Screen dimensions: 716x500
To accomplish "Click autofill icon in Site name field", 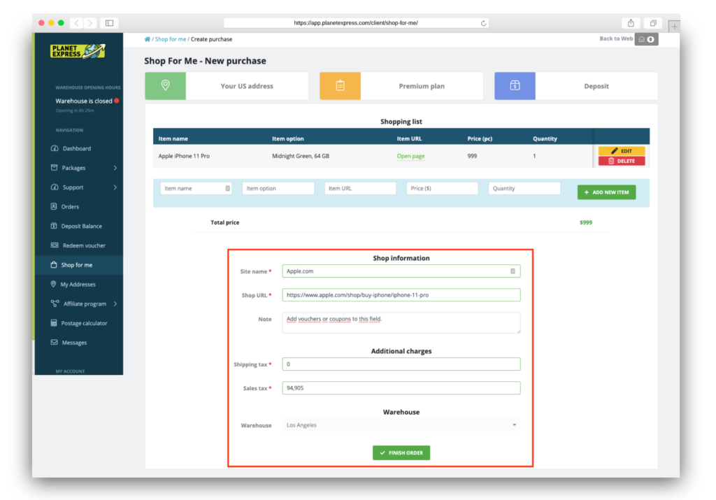I will [x=513, y=271].
